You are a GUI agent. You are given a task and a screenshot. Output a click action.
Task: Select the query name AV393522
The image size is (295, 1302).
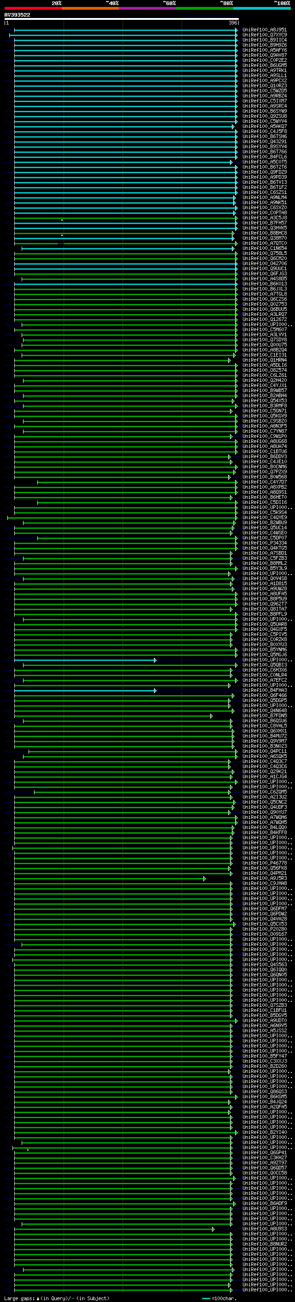(17, 15)
